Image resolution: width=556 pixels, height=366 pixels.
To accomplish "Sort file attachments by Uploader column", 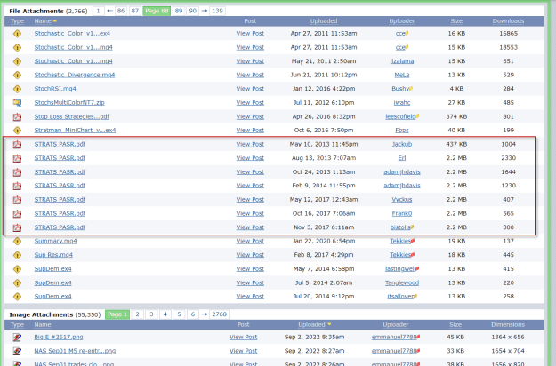I will pos(402,21).
